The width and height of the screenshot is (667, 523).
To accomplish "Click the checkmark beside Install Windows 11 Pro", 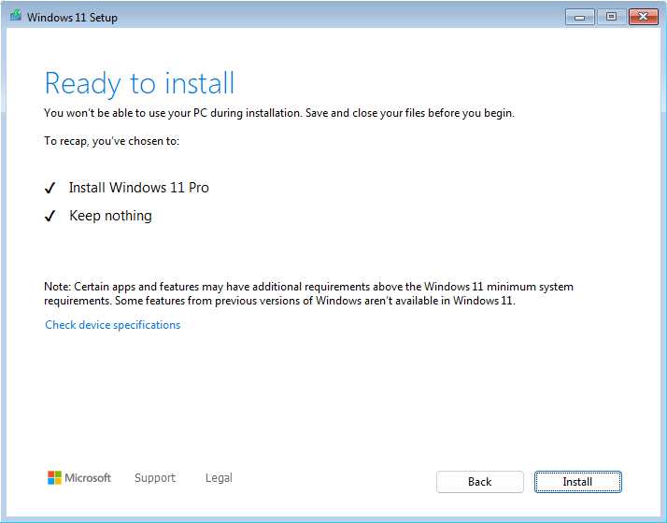I will click(x=50, y=188).
